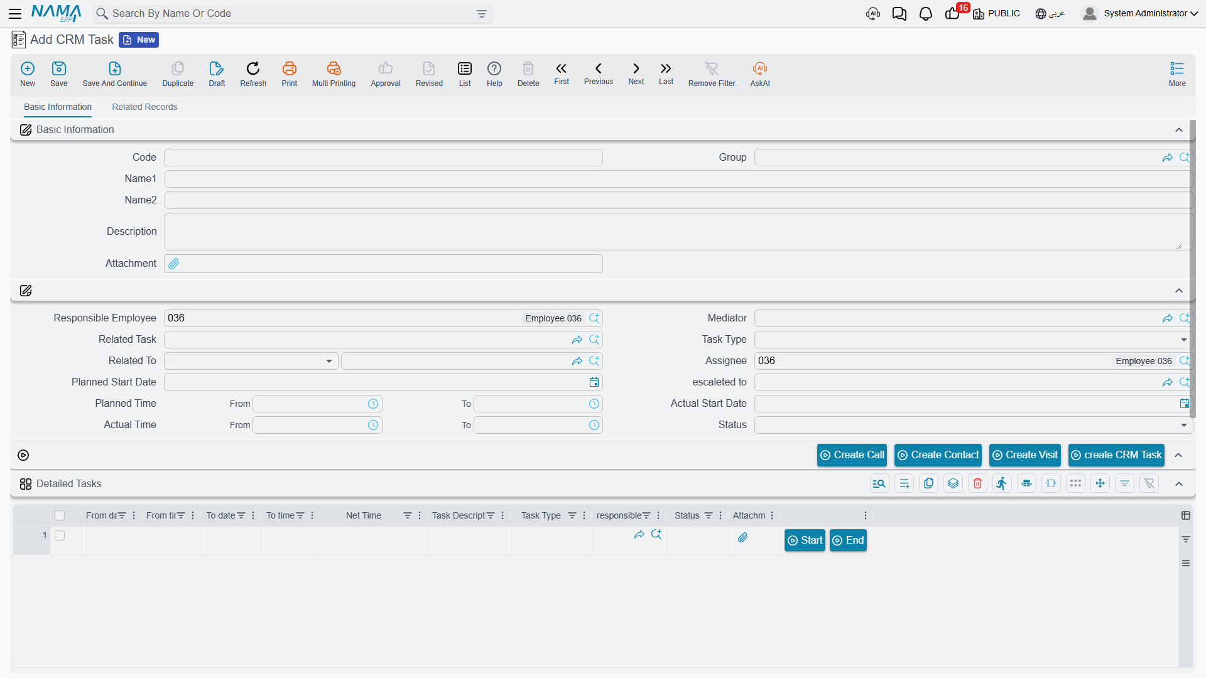Click the Create Visit button
The height and width of the screenshot is (678, 1206).
1025,455
